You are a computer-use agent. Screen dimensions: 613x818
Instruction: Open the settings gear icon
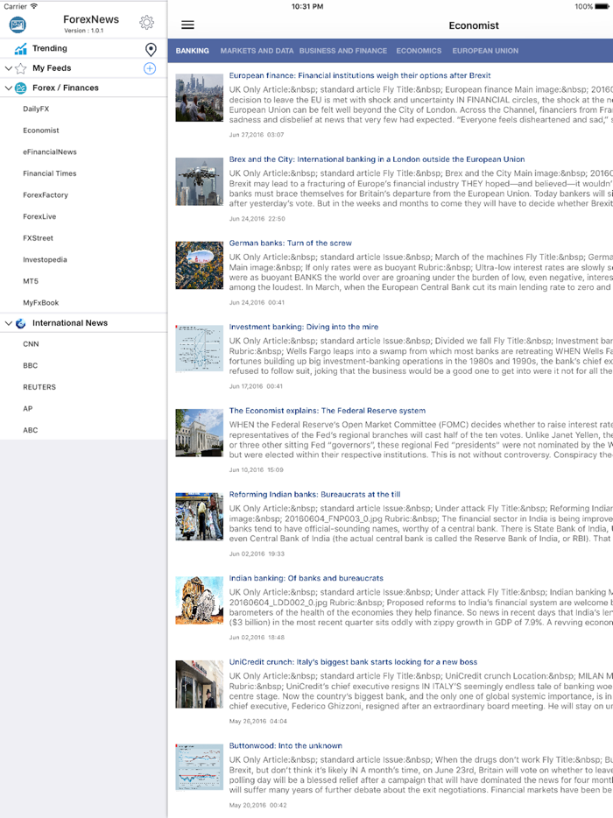coord(146,23)
